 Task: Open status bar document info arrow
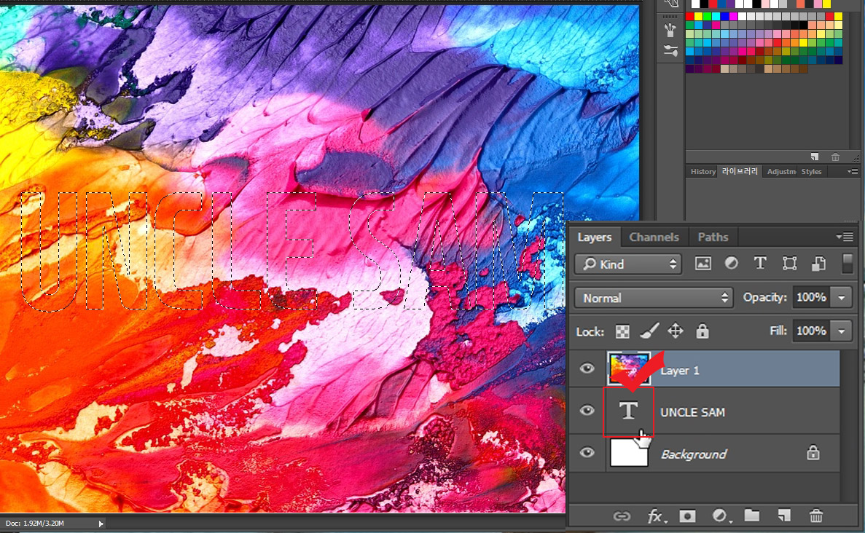click(x=101, y=524)
